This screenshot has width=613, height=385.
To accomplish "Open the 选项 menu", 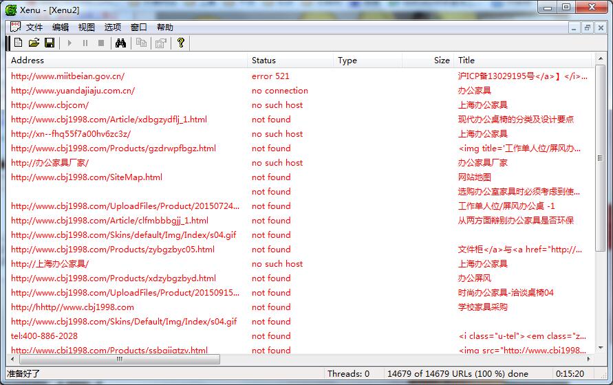I will pos(113,27).
